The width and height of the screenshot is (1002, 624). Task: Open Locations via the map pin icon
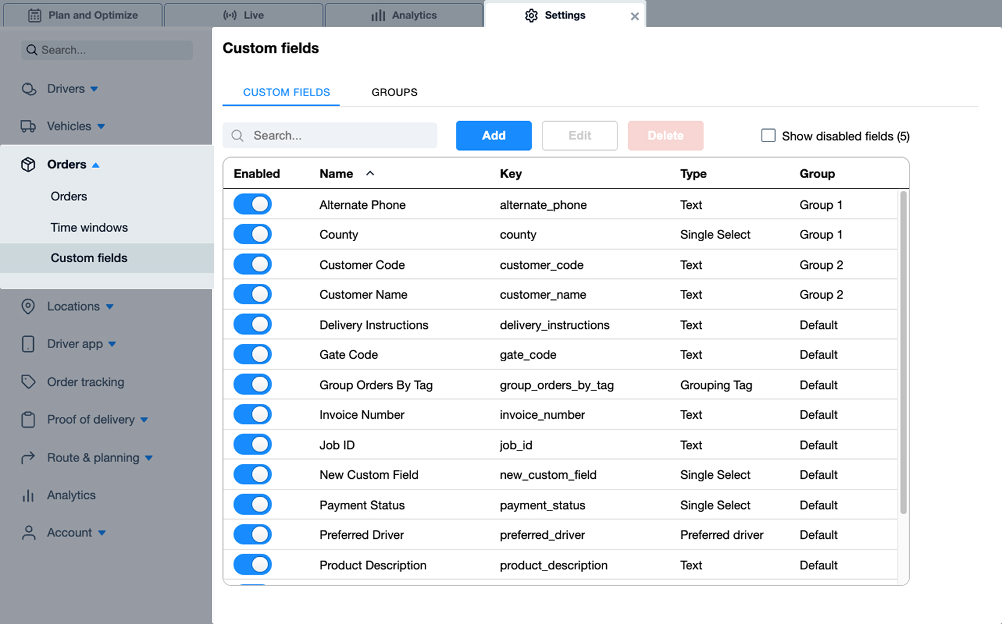tap(28, 306)
